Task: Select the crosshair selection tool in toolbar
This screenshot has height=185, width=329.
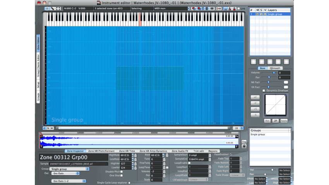Action: (x=47, y=8)
